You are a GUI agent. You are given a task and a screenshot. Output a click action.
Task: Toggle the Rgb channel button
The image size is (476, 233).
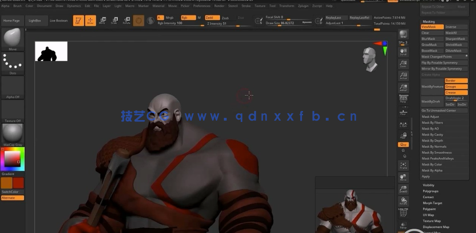(x=188, y=18)
